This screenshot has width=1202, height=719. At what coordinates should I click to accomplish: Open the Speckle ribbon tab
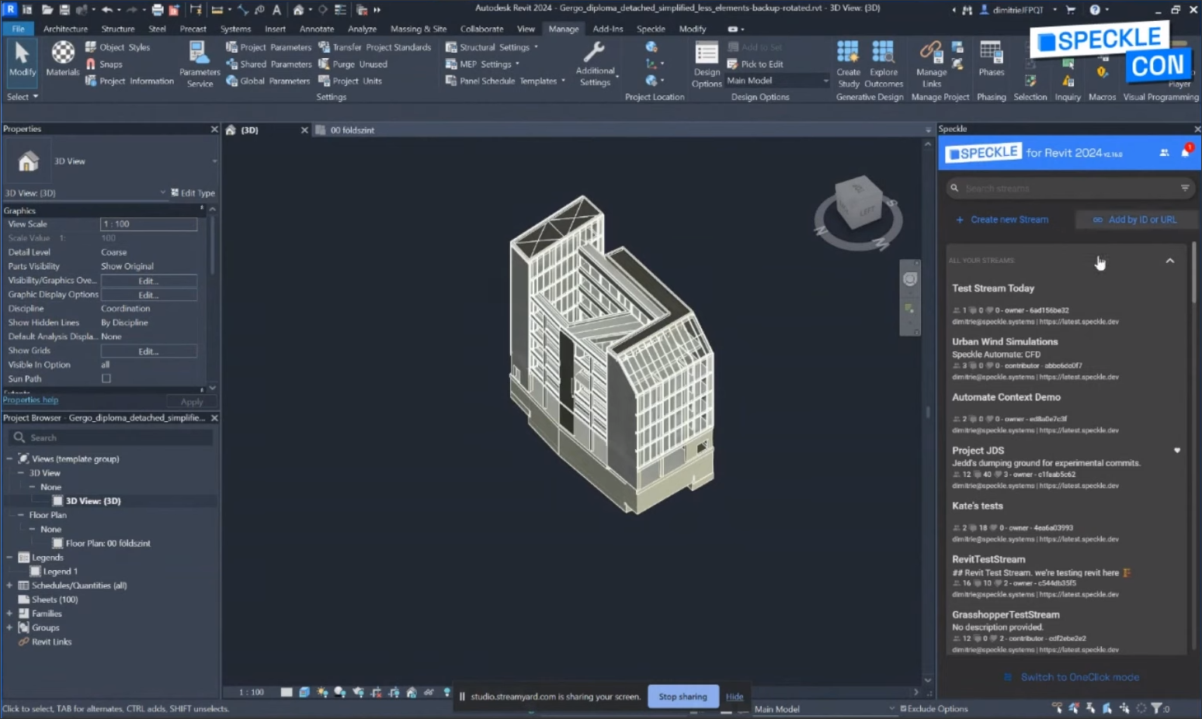pyautogui.click(x=651, y=29)
